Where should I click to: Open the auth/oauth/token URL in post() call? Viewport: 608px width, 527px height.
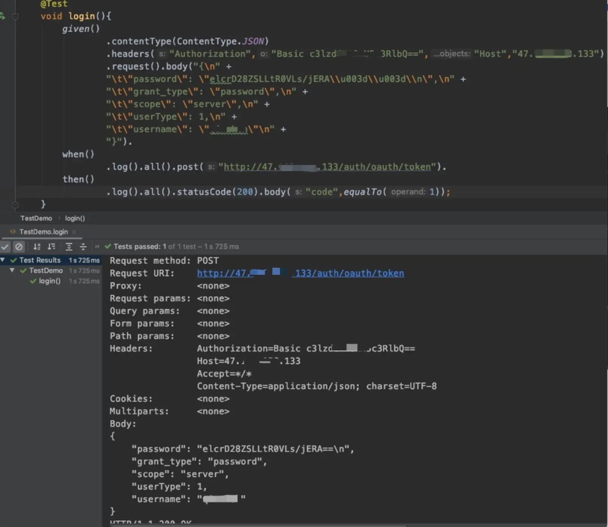pos(327,167)
